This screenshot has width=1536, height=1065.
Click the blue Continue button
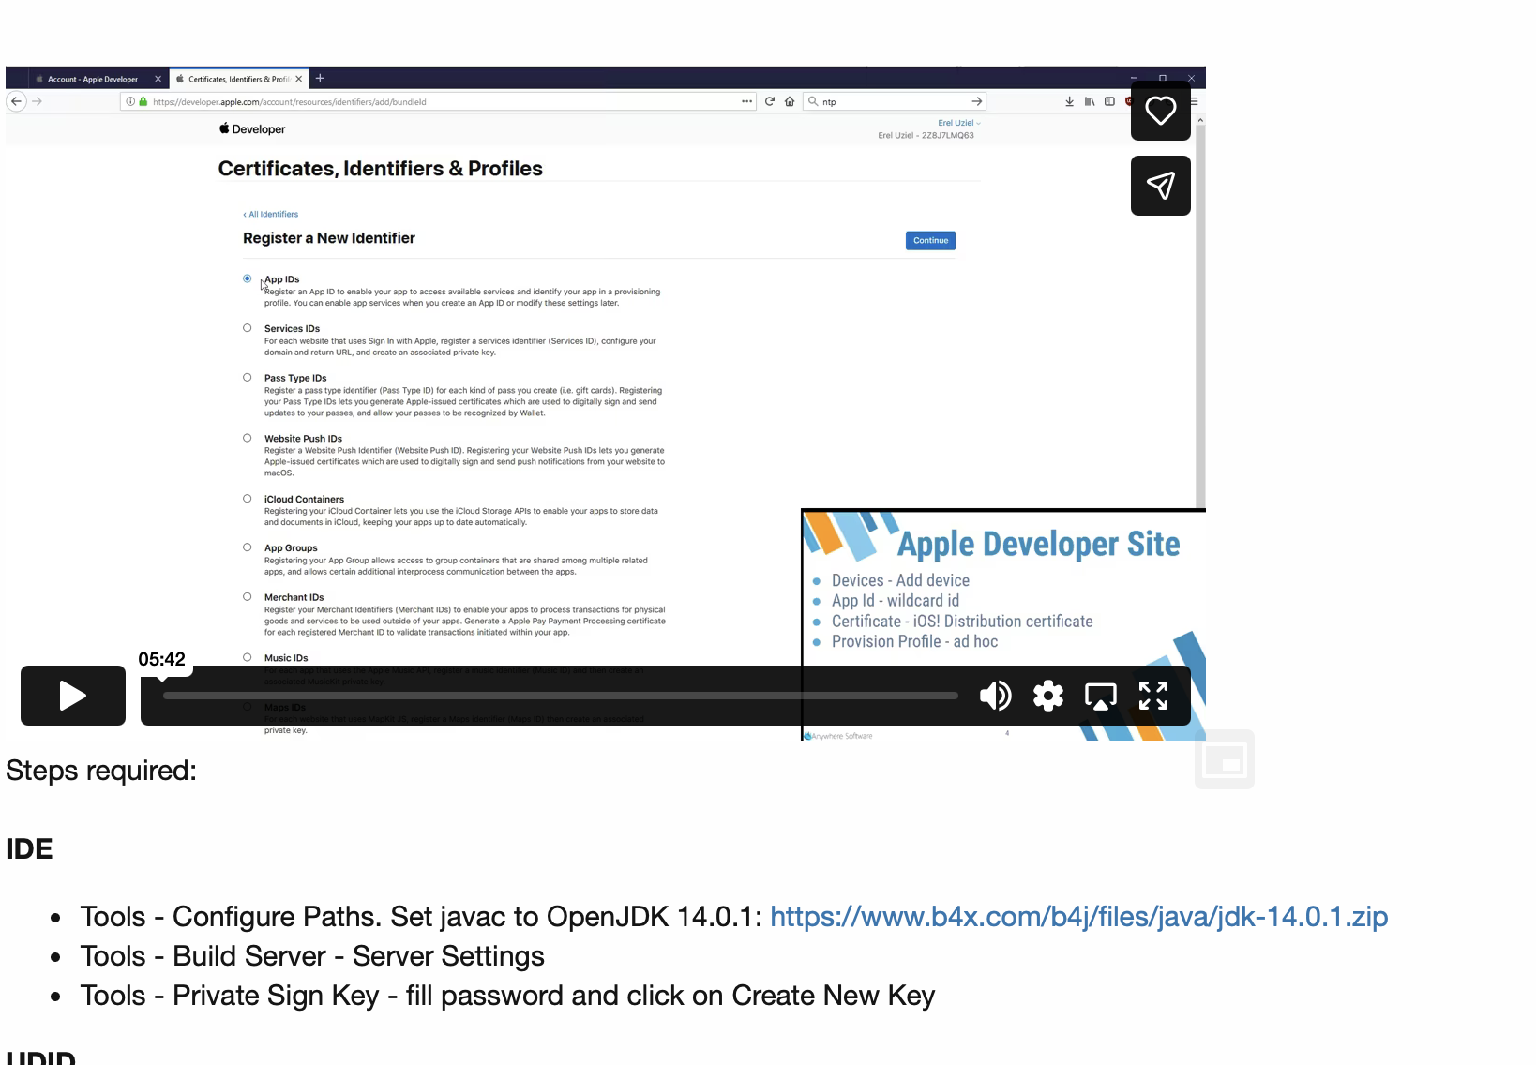(x=930, y=241)
